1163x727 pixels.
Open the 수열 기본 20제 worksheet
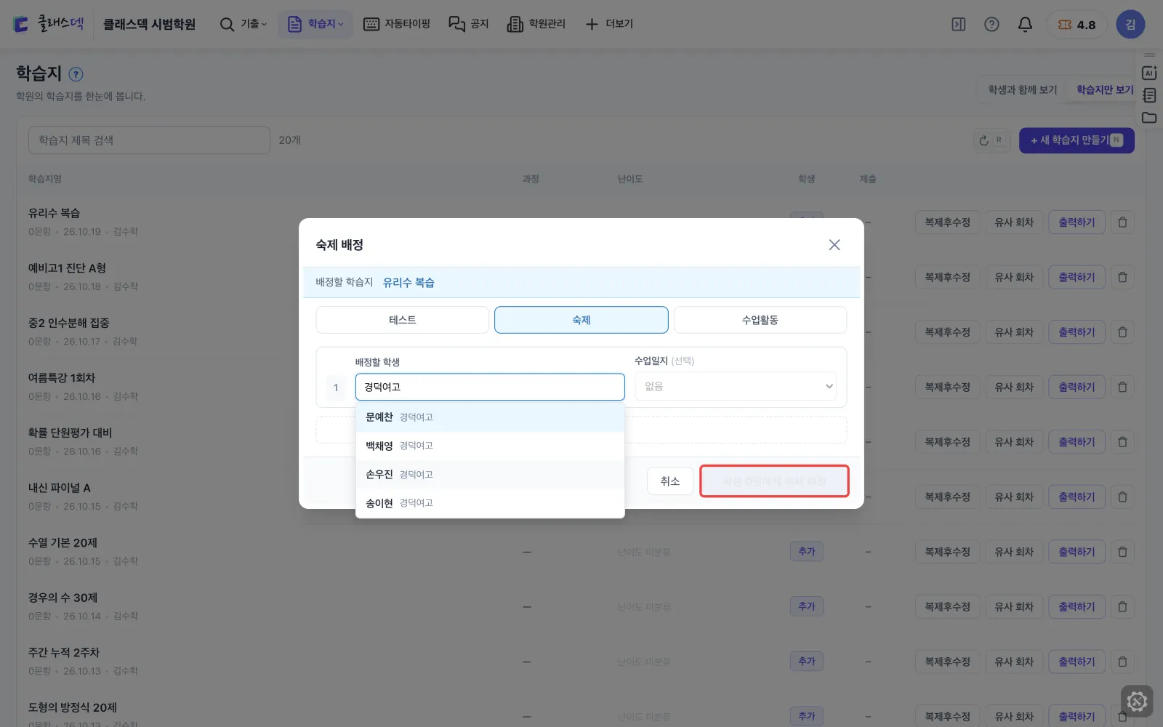[x=63, y=543]
